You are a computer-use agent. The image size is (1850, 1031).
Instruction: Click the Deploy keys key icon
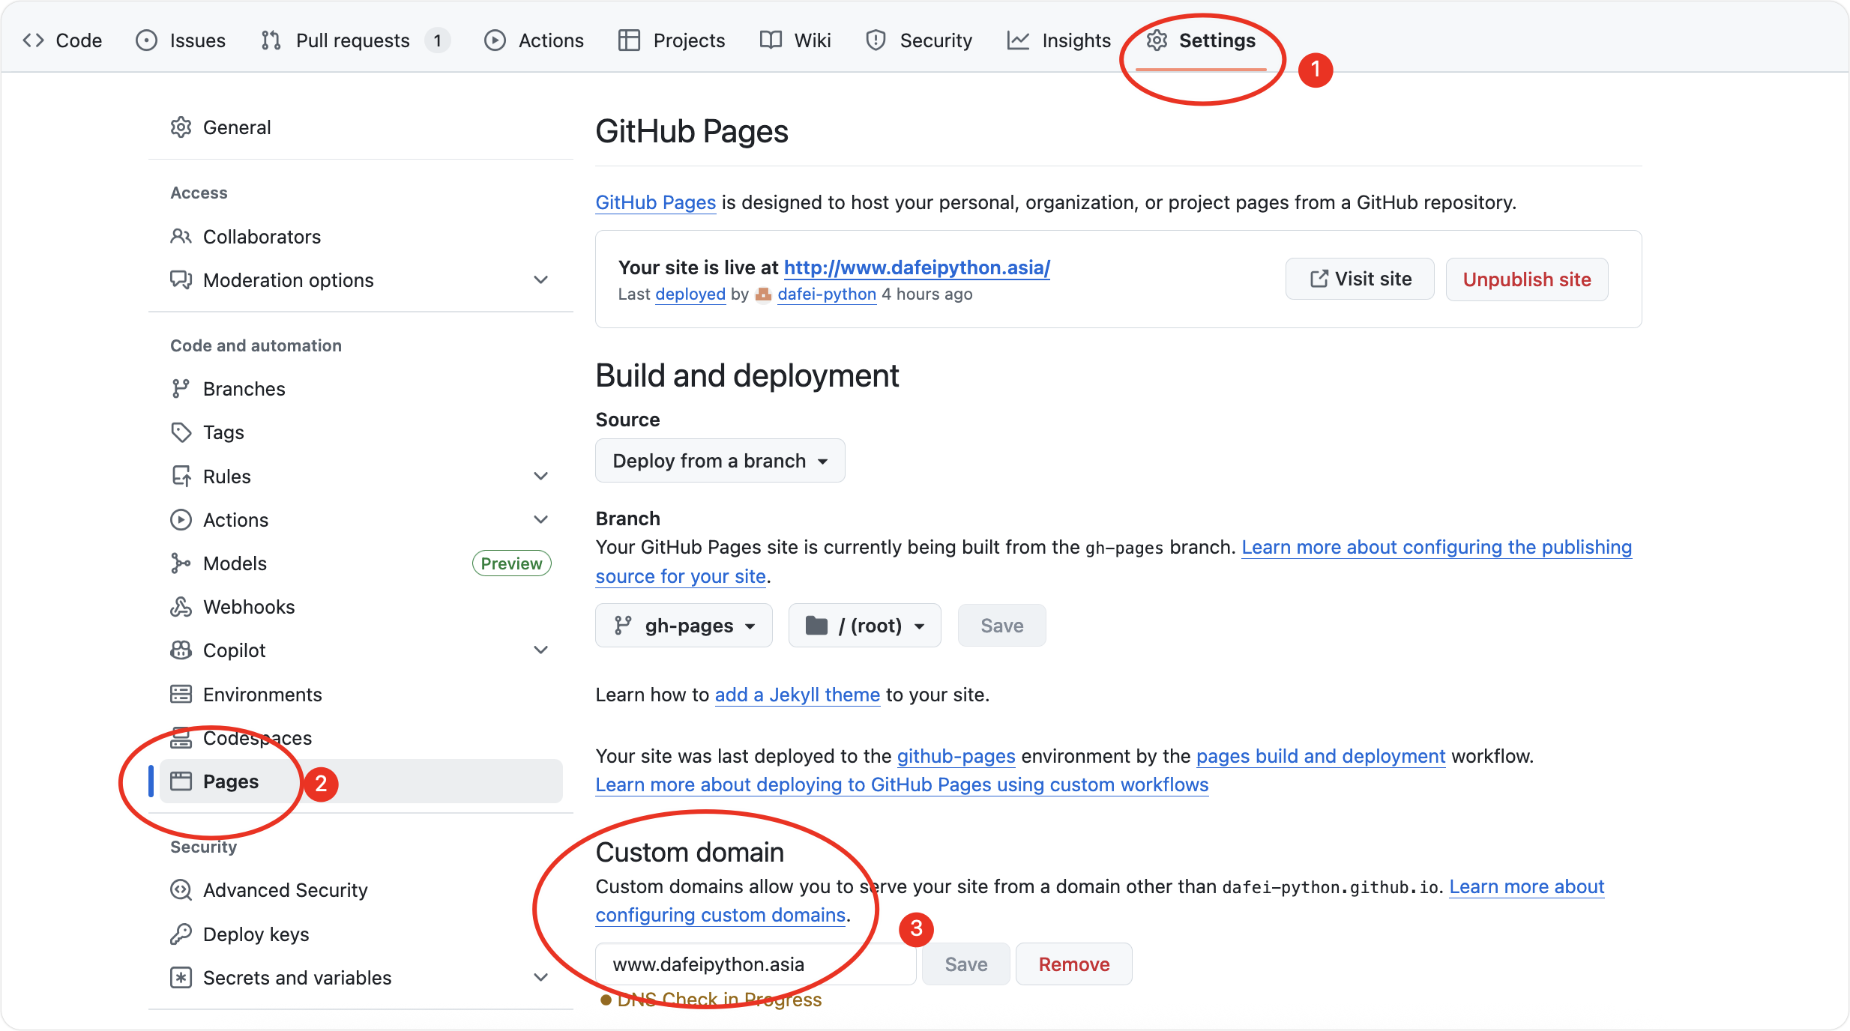(181, 934)
